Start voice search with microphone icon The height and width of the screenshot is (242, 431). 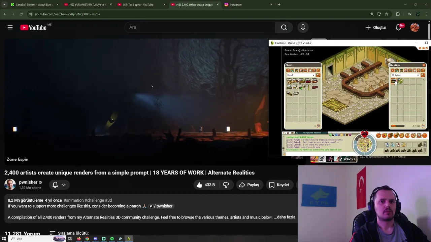pos(303,28)
